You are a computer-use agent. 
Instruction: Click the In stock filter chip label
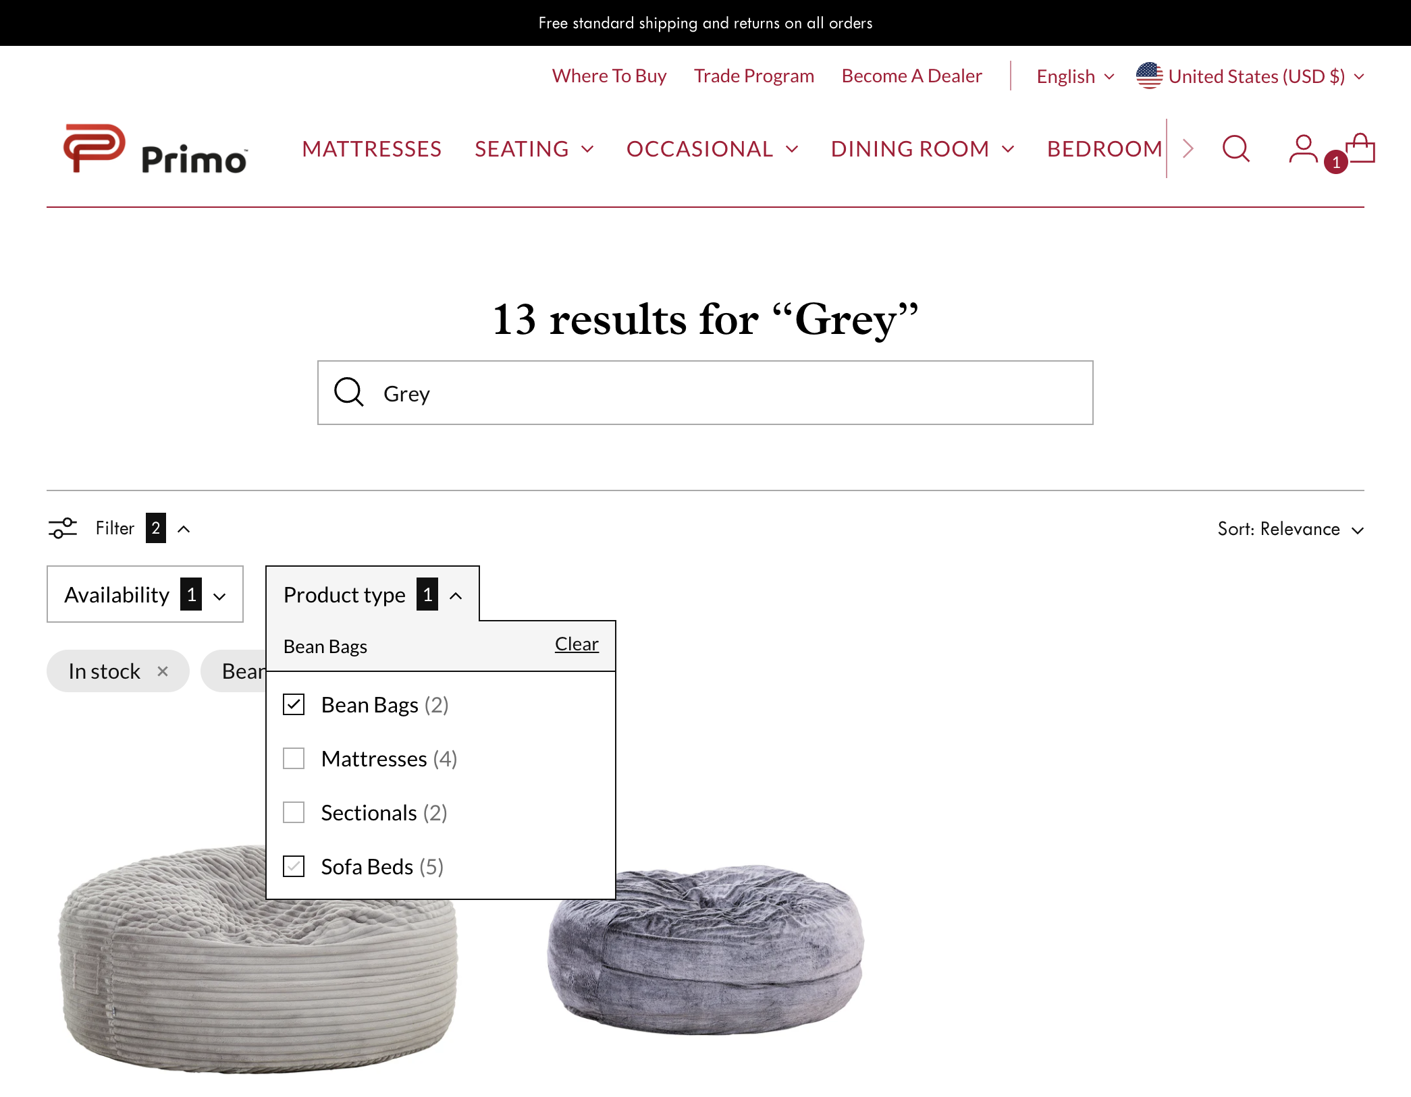[105, 671]
